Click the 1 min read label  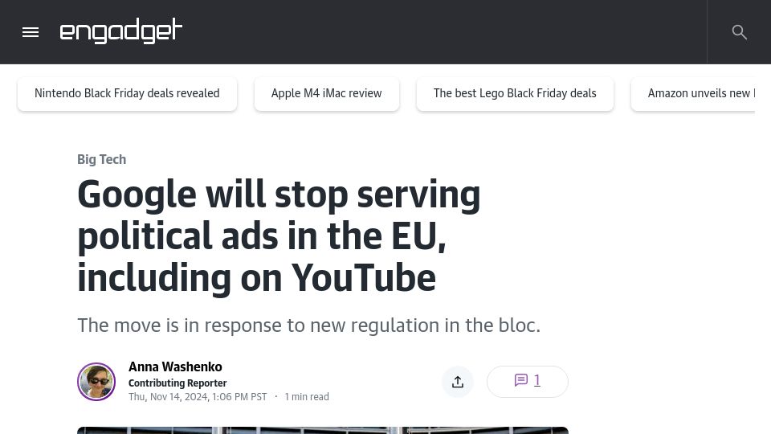point(307,397)
